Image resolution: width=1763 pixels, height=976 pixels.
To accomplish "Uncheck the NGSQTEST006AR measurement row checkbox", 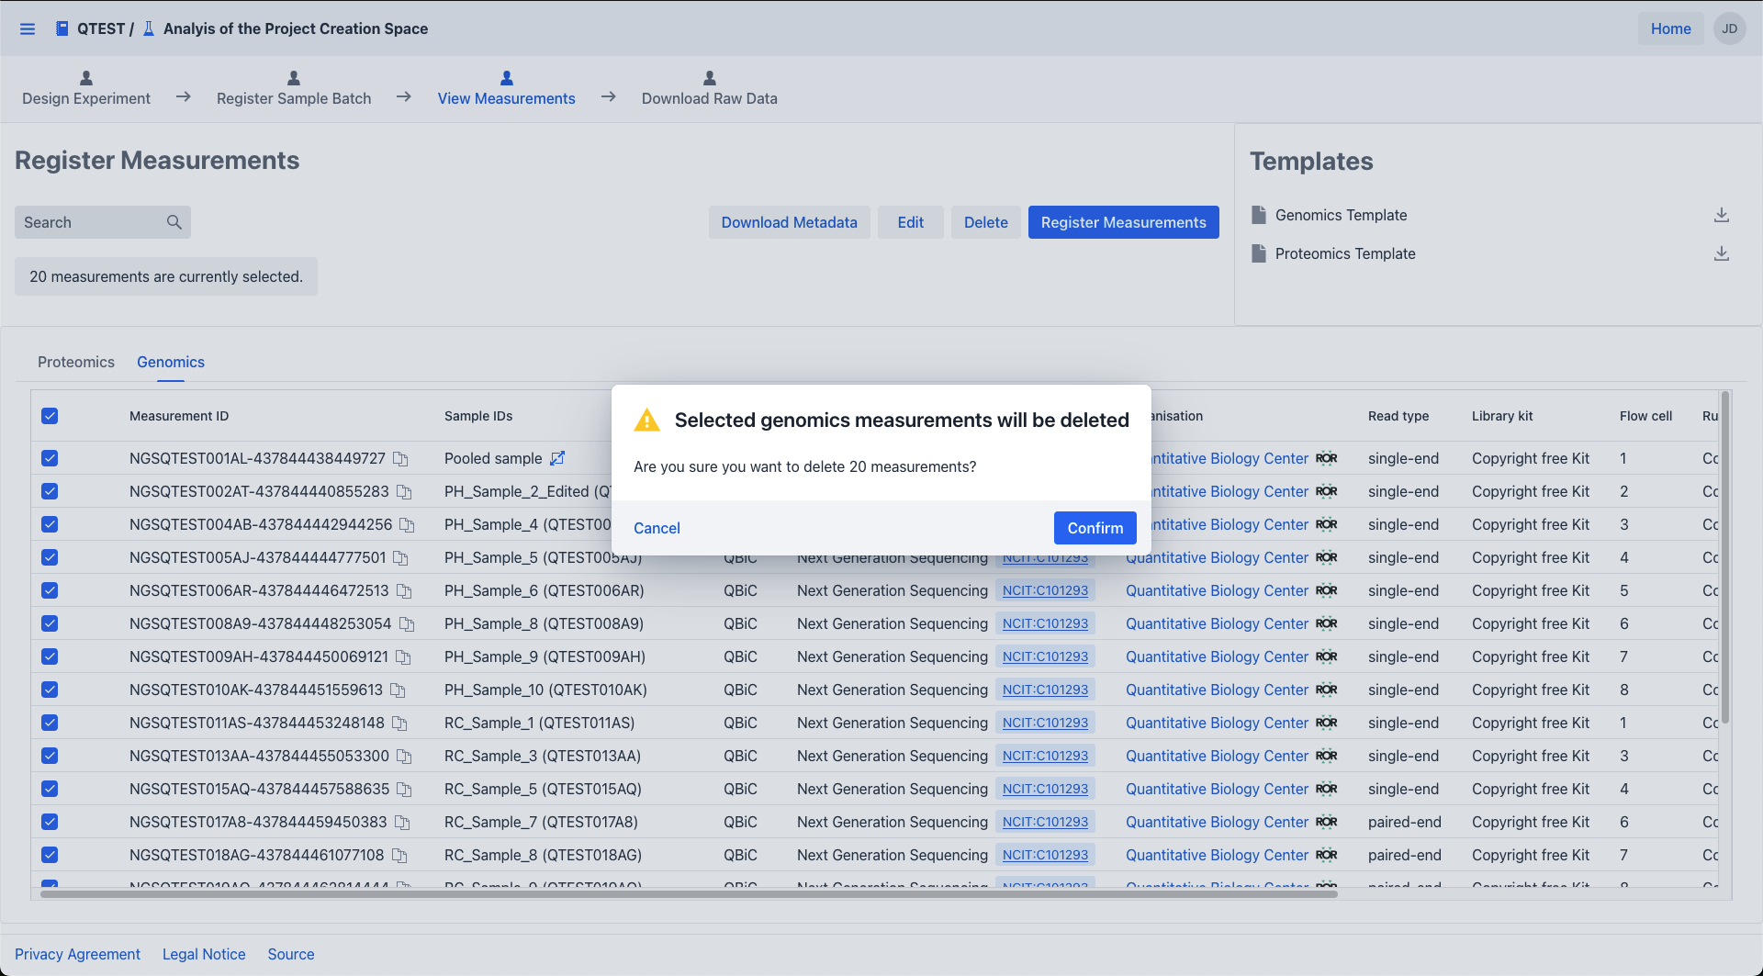I will pos(50,590).
